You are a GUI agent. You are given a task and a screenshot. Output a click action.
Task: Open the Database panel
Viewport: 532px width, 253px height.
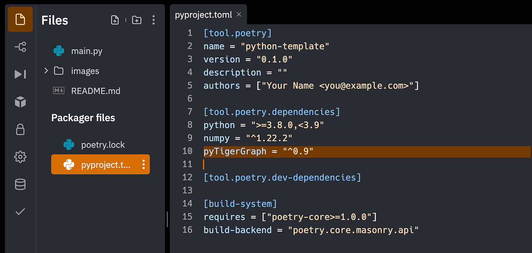pos(20,184)
